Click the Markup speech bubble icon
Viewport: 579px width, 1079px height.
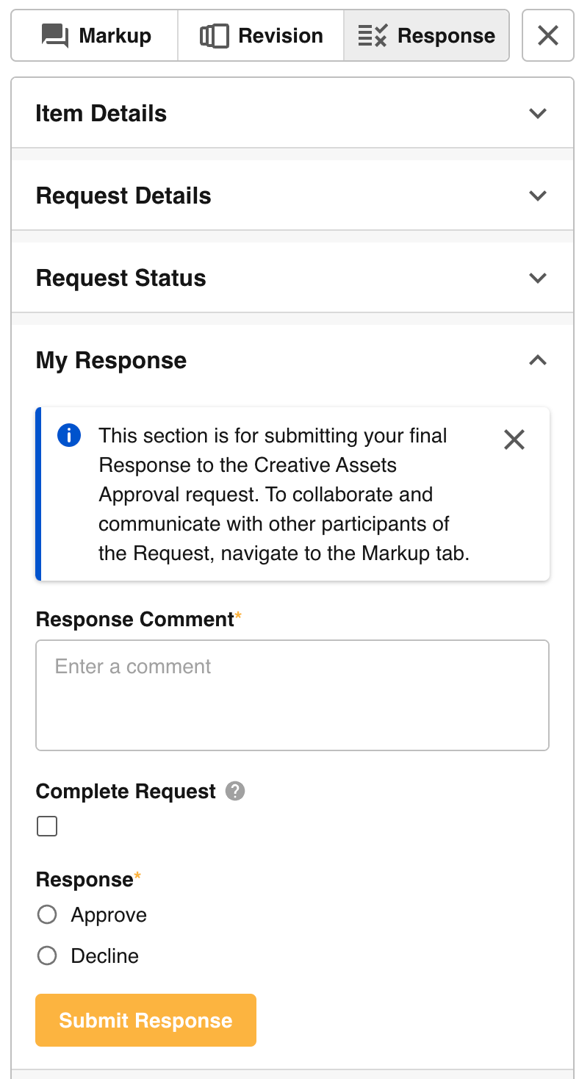coord(55,35)
